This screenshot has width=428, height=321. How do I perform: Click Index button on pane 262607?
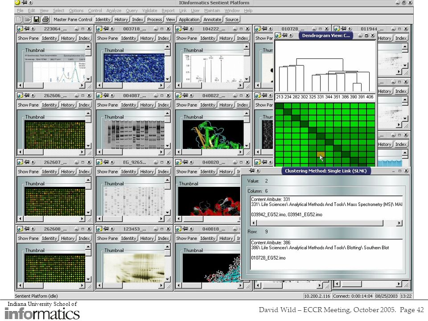pyautogui.click(x=84, y=172)
